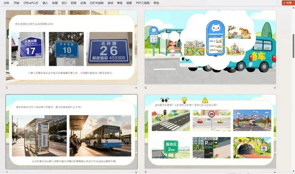Click slide number 6 label
The height and width of the screenshot is (174, 295).
(145, 88)
